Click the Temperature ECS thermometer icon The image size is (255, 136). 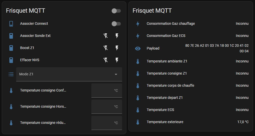pyautogui.click(x=138, y=110)
